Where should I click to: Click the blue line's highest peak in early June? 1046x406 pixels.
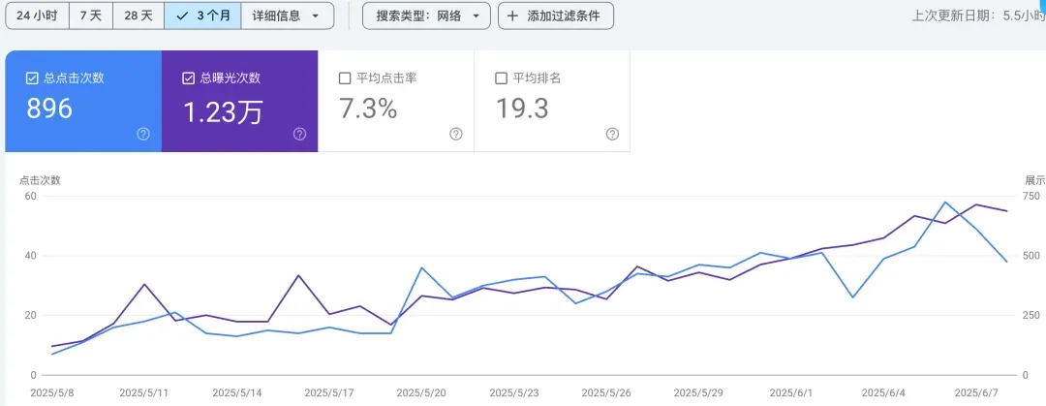click(945, 203)
